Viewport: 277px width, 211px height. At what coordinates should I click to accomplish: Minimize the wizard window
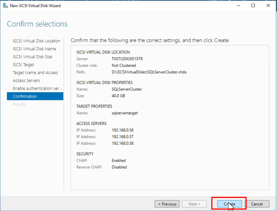click(238, 6)
